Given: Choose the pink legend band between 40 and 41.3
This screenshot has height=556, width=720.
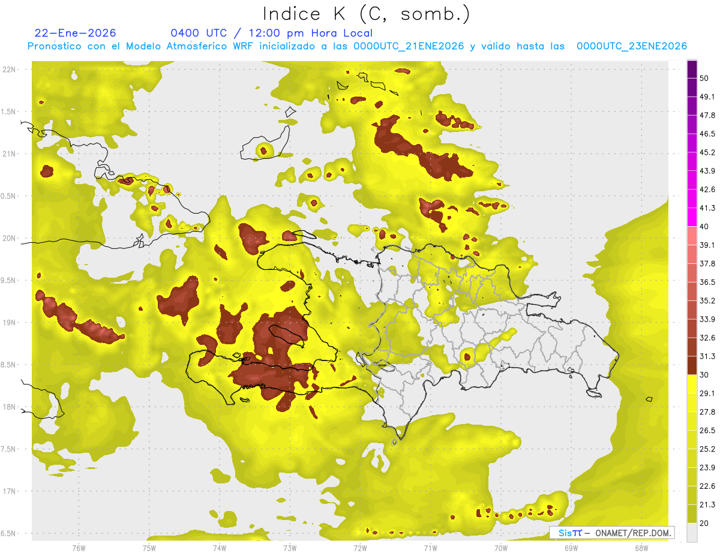Looking at the screenshot, I should coord(692,217).
